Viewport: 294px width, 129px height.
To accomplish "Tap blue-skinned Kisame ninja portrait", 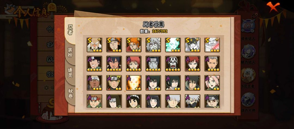I will pyautogui.click(x=153, y=64).
